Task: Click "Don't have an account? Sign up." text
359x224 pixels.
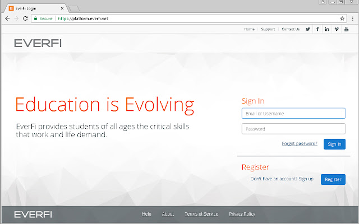Action: coord(282,179)
